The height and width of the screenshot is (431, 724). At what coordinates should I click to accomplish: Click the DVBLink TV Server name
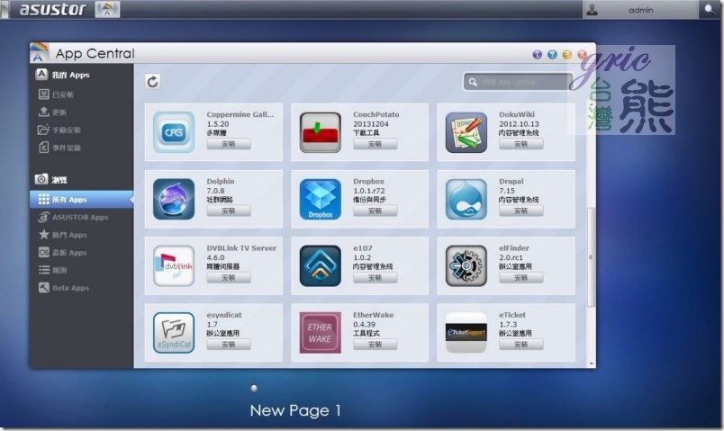coord(241,248)
